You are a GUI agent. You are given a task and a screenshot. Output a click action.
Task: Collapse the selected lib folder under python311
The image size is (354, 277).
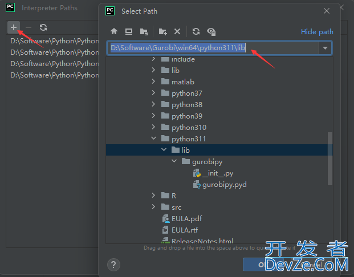click(x=164, y=150)
